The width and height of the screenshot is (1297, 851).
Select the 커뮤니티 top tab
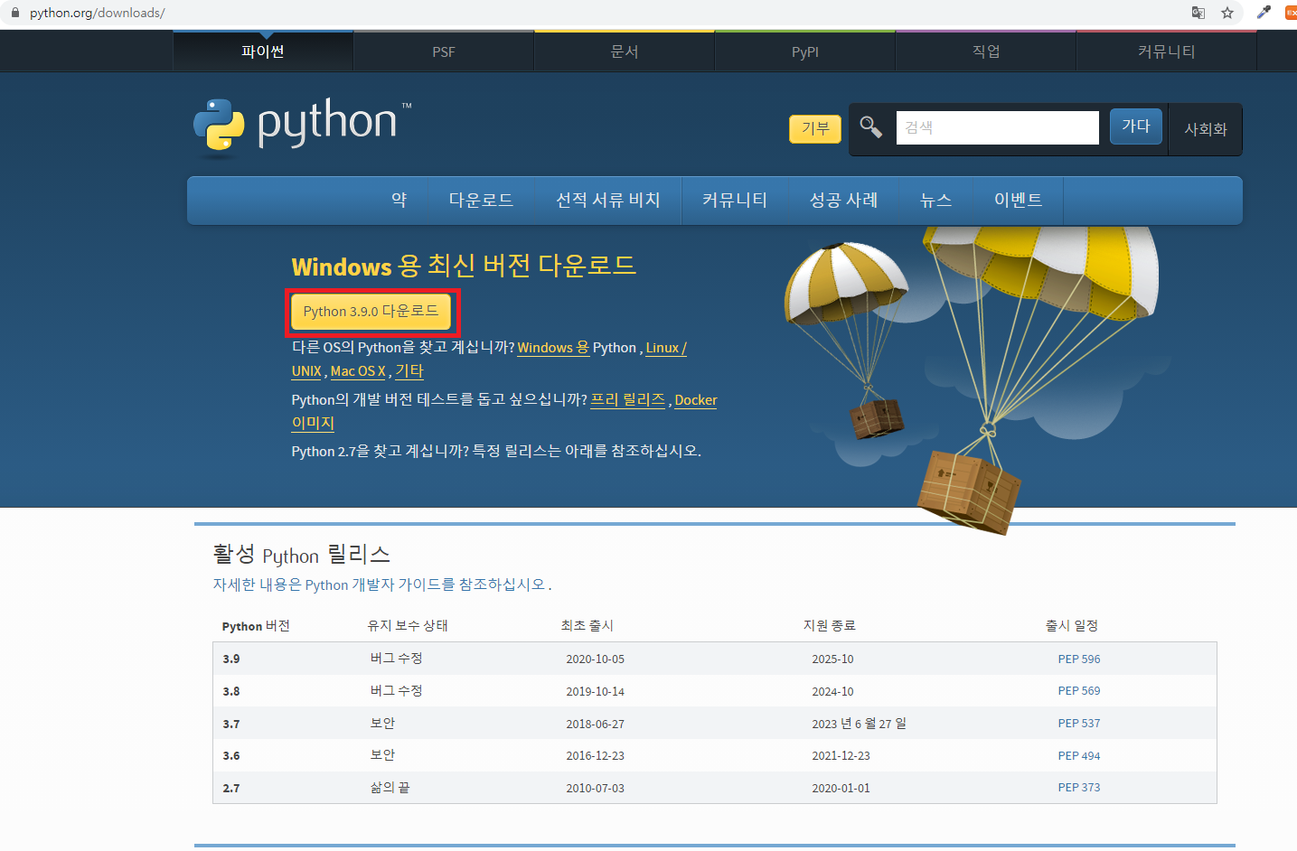tap(1167, 51)
